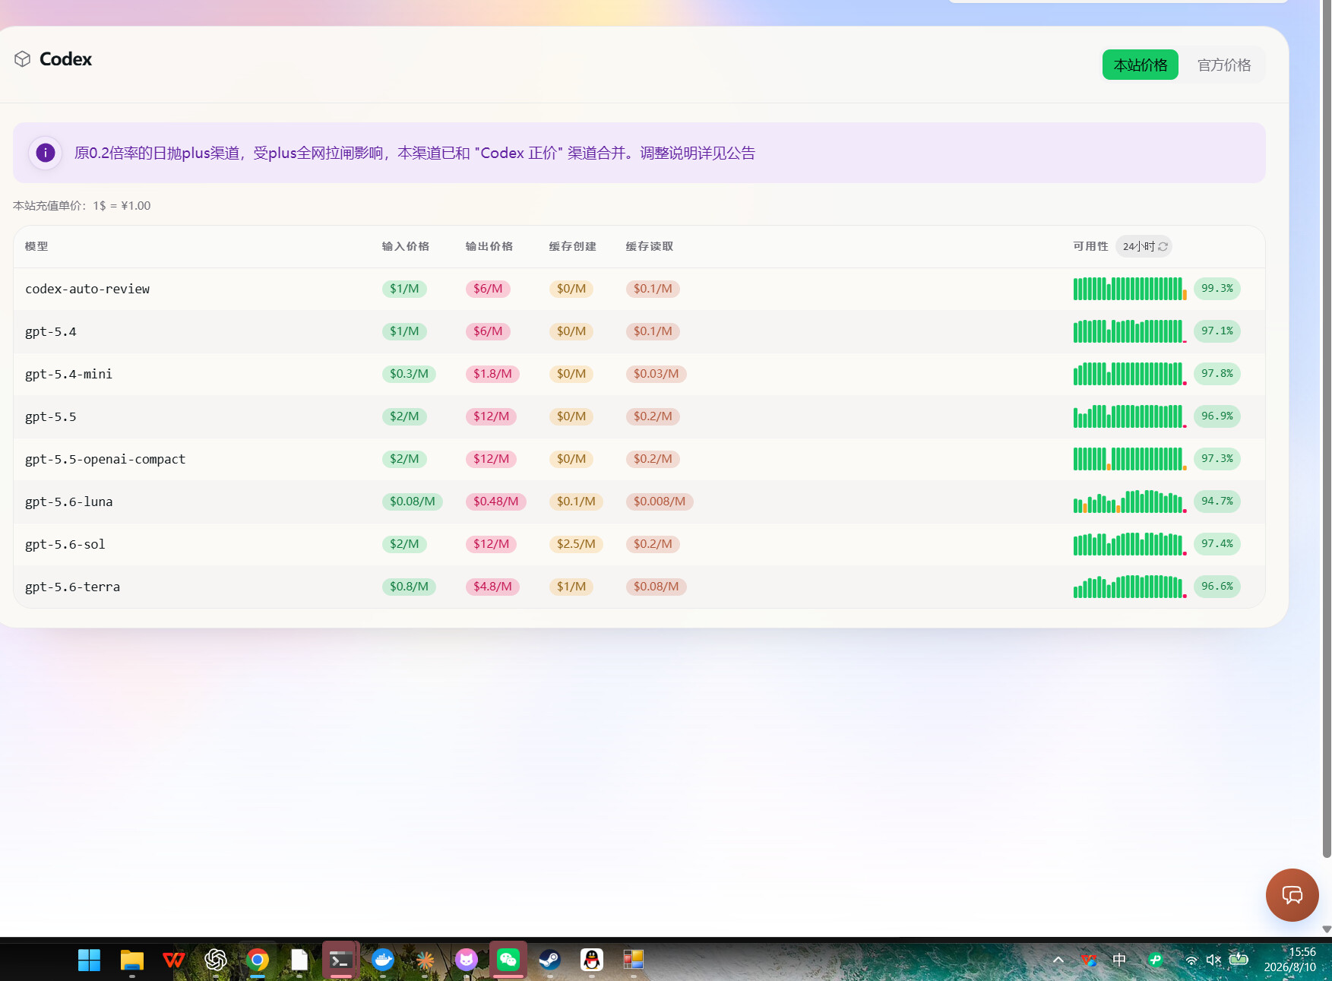
Task: Click the $4.8/M output price for gpt-5.6-terra
Action: [x=492, y=587]
